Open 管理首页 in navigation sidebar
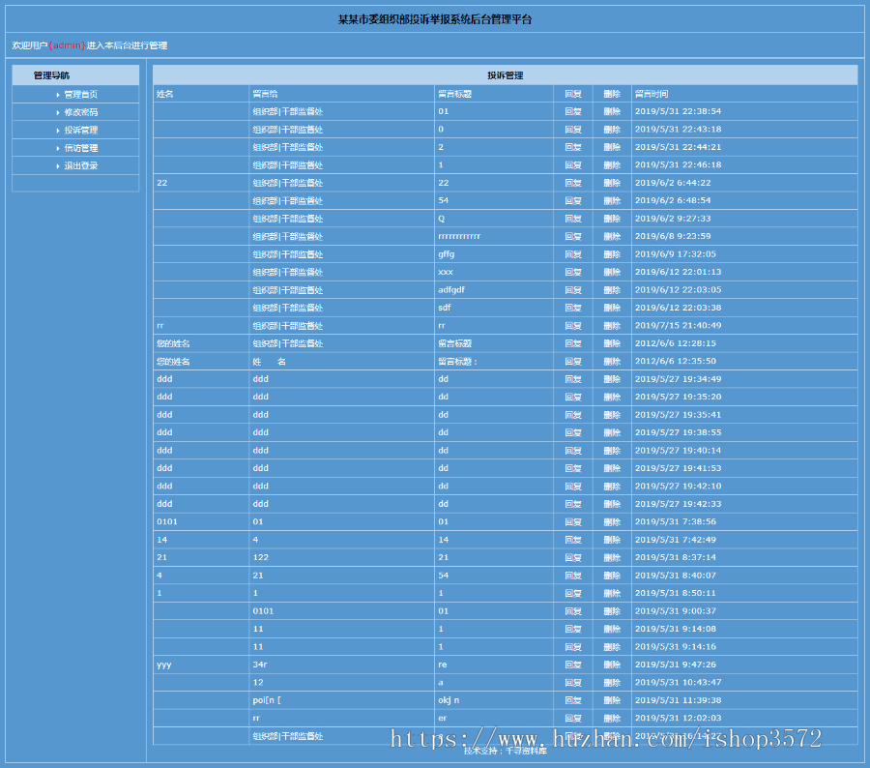The height and width of the screenshot is (768, 870). point(81,95)
